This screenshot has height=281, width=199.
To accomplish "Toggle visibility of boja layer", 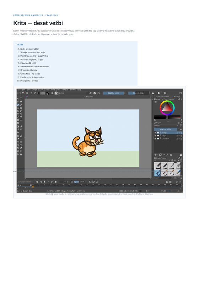I will coord(155,136).
